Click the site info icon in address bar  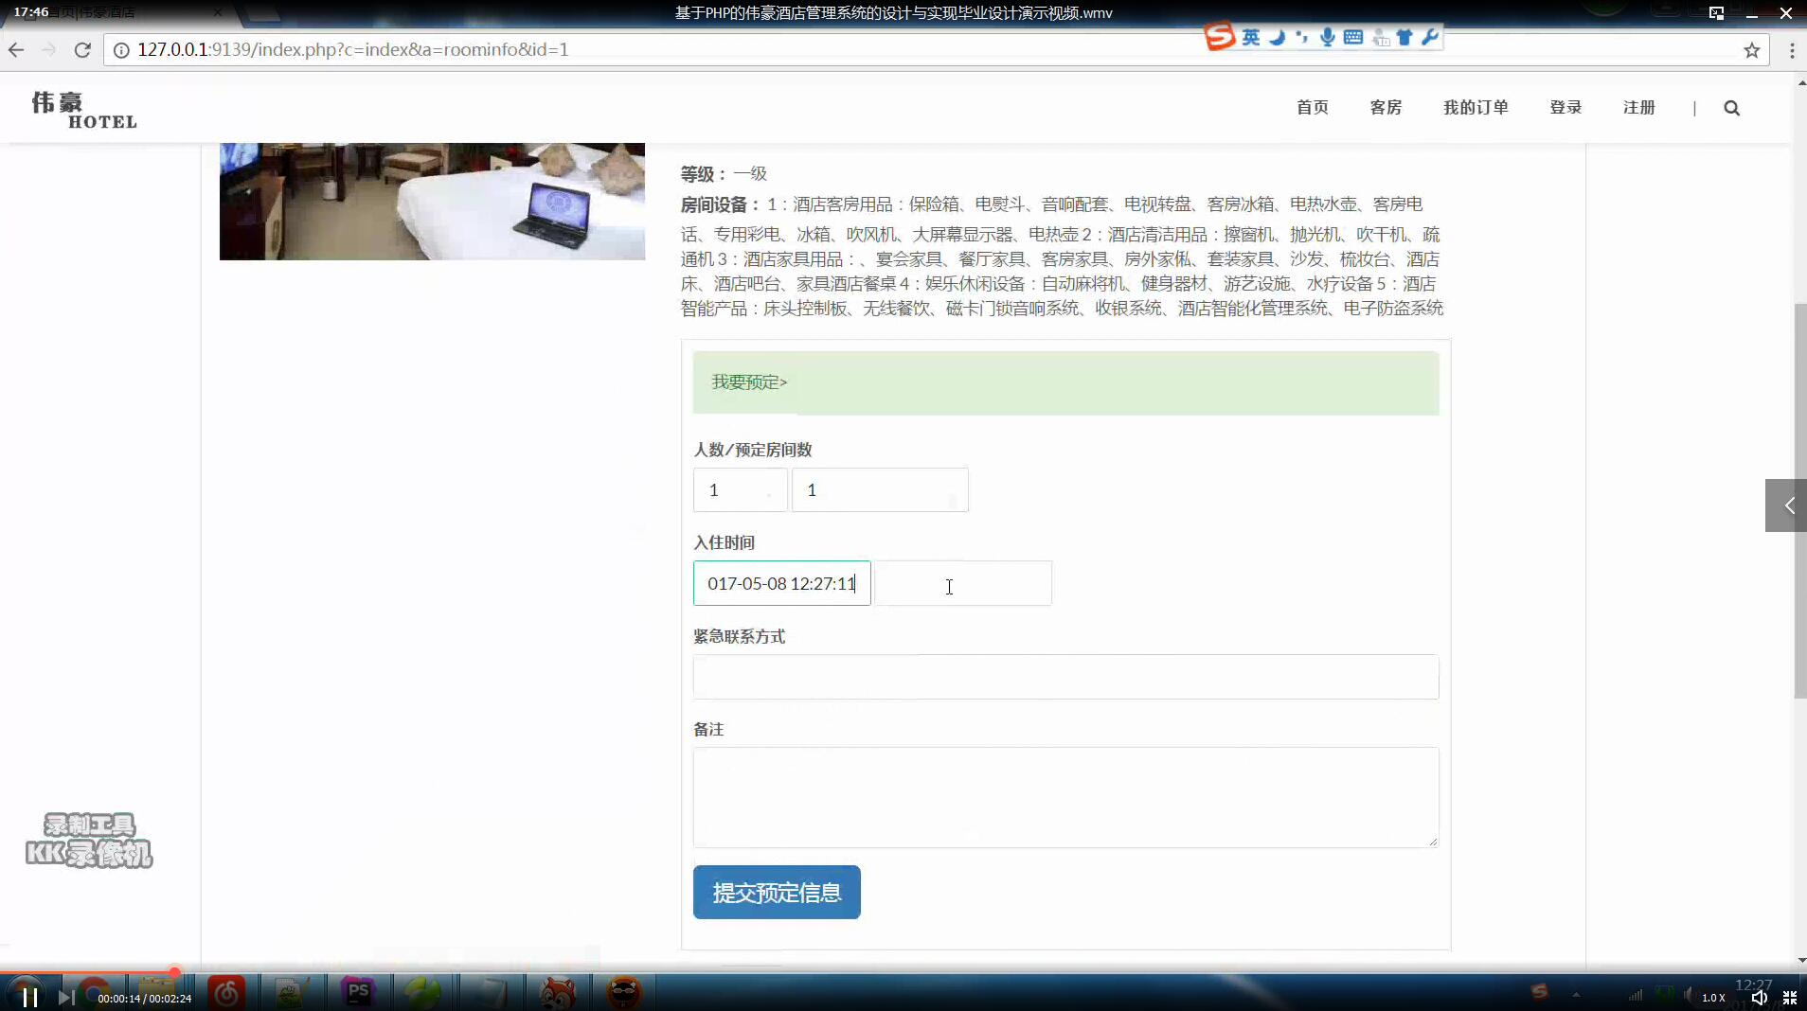point(121,50)
